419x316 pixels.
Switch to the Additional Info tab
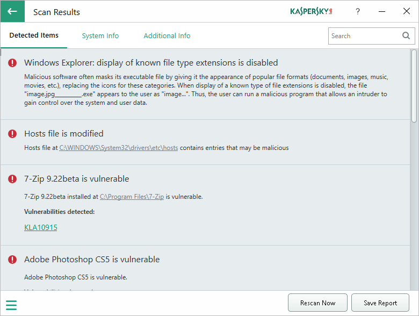point(167,36)
